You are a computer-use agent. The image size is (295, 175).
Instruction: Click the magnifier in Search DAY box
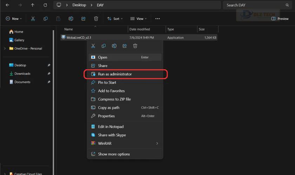point(287,5)
